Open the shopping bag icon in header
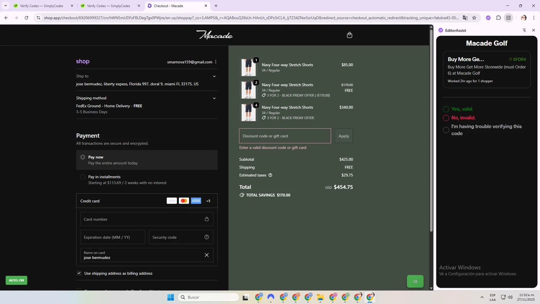Screen dimensions: 540x304 (349, 35)
